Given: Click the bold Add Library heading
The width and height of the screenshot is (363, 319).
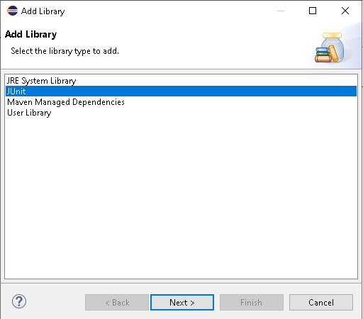Looking at the screenshot, I should pos(30,34).
